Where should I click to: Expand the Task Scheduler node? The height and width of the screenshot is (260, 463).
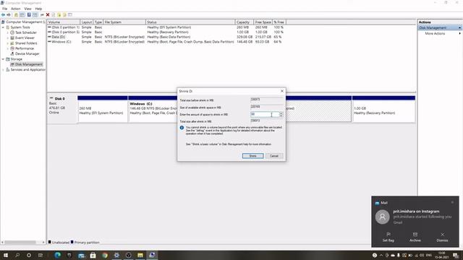click(x=8, y=32)
